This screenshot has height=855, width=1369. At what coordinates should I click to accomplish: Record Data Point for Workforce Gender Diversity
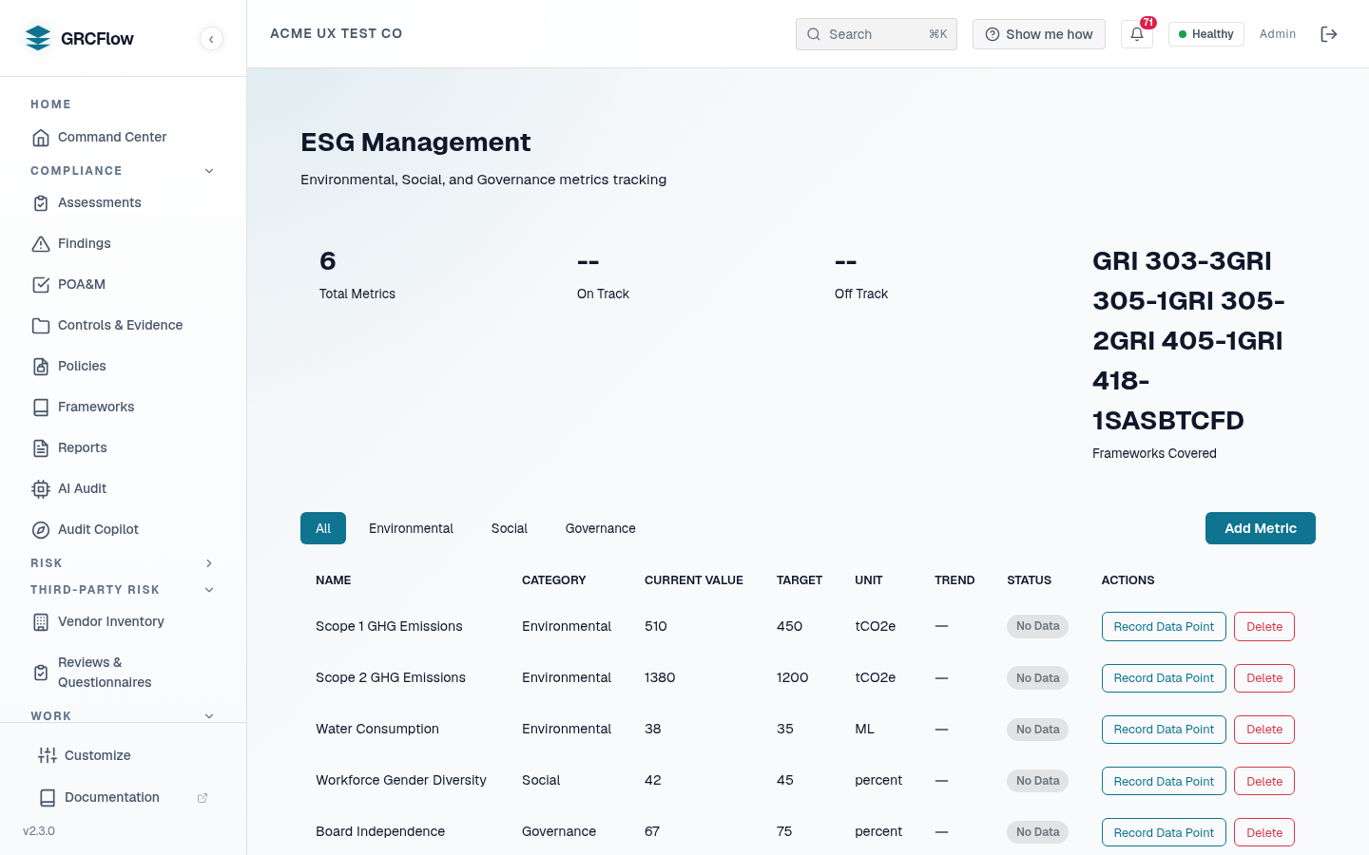1164,781
